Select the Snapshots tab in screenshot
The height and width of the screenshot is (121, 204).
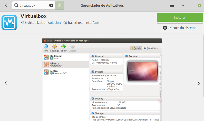click(x=151, y=48)
